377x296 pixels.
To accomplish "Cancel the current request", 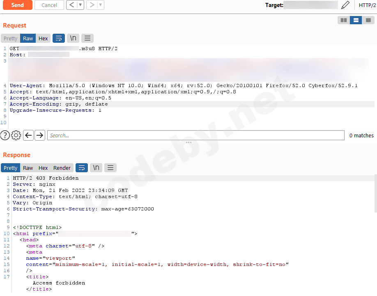I will click(49, 5).
